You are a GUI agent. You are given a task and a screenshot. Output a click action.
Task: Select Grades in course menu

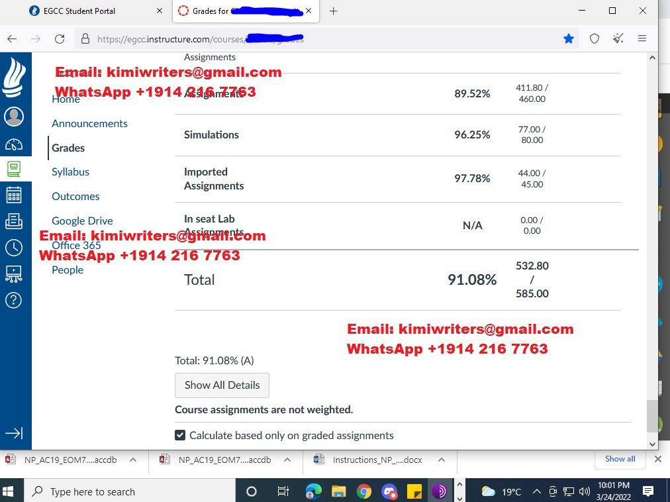click(x=68, y=148)
